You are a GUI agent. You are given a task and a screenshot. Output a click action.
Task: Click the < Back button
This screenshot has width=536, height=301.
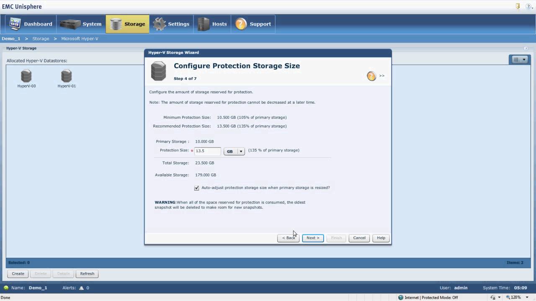pos(288,238)
